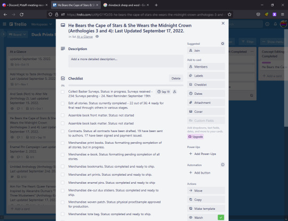This screenshot has width=288, height=221.
Task: Click the watch eye icon under card title
Action: [x=97, y=37]
